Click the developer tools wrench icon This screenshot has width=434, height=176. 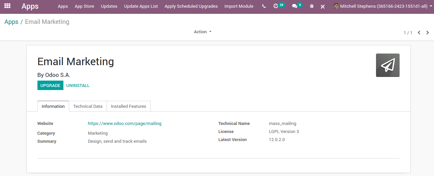323,6
